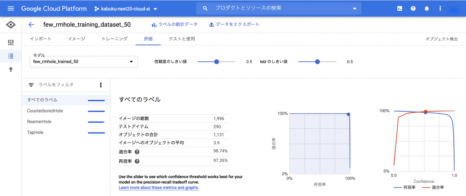466x196 pixels.
Task: Click the lightbulb models icon in sidebar
Action: click(11, 69)
